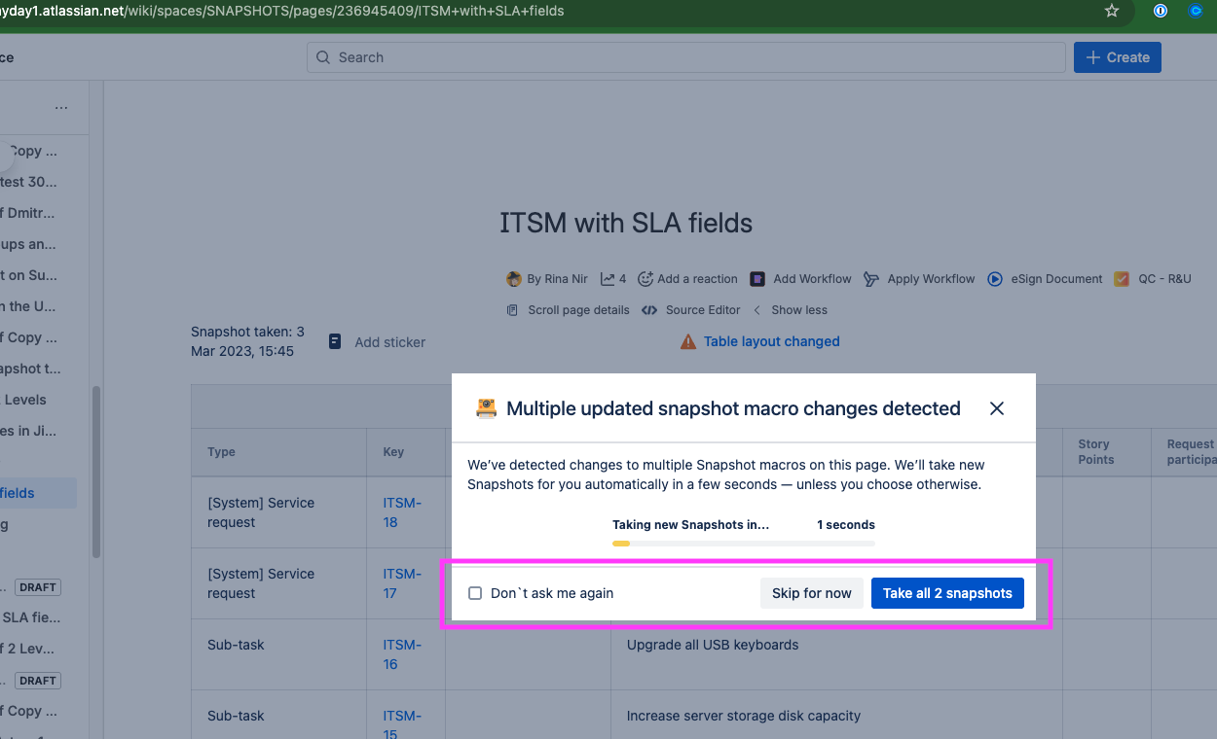Click the 'Snapshot taken: 3 Mar 2023, 15:45' text

coord(247,341)
